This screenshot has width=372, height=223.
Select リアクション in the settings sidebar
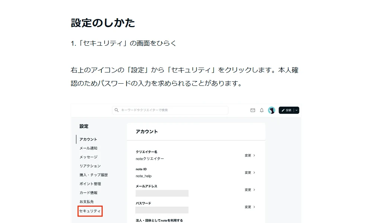(x=90, y=166)
